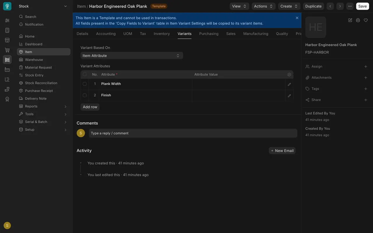Click the Item breadcrumb link
Screen dimensions: 373x233
81,6
